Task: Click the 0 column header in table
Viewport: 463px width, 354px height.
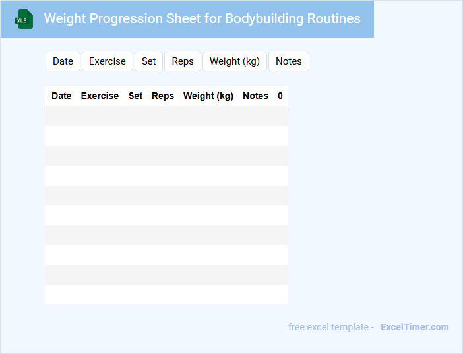Action: point(280,96)
